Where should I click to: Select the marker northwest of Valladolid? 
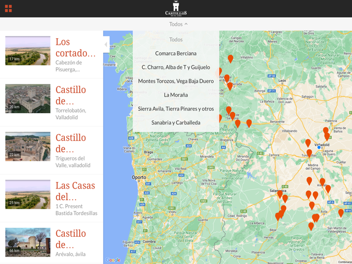[x=308, y=143]
